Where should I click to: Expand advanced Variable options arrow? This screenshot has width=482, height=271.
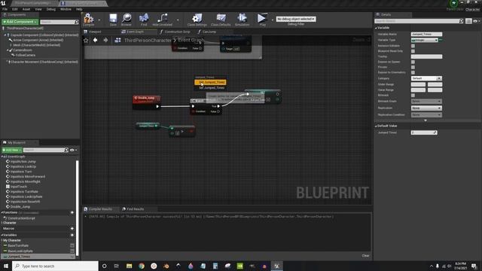pos(426,120)
